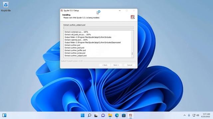The height and width of the screenshot is (119, 213).
Task: Click the 'Installing' header text
Action: pos(67,15)
